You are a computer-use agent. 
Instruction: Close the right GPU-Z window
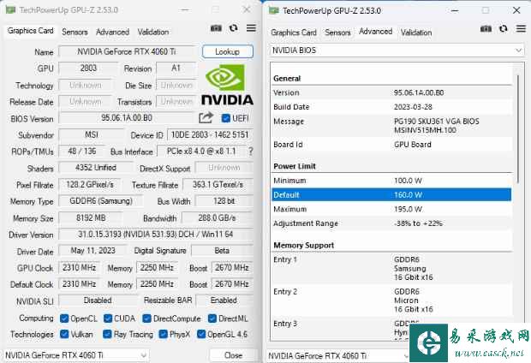tap(516, 10)
